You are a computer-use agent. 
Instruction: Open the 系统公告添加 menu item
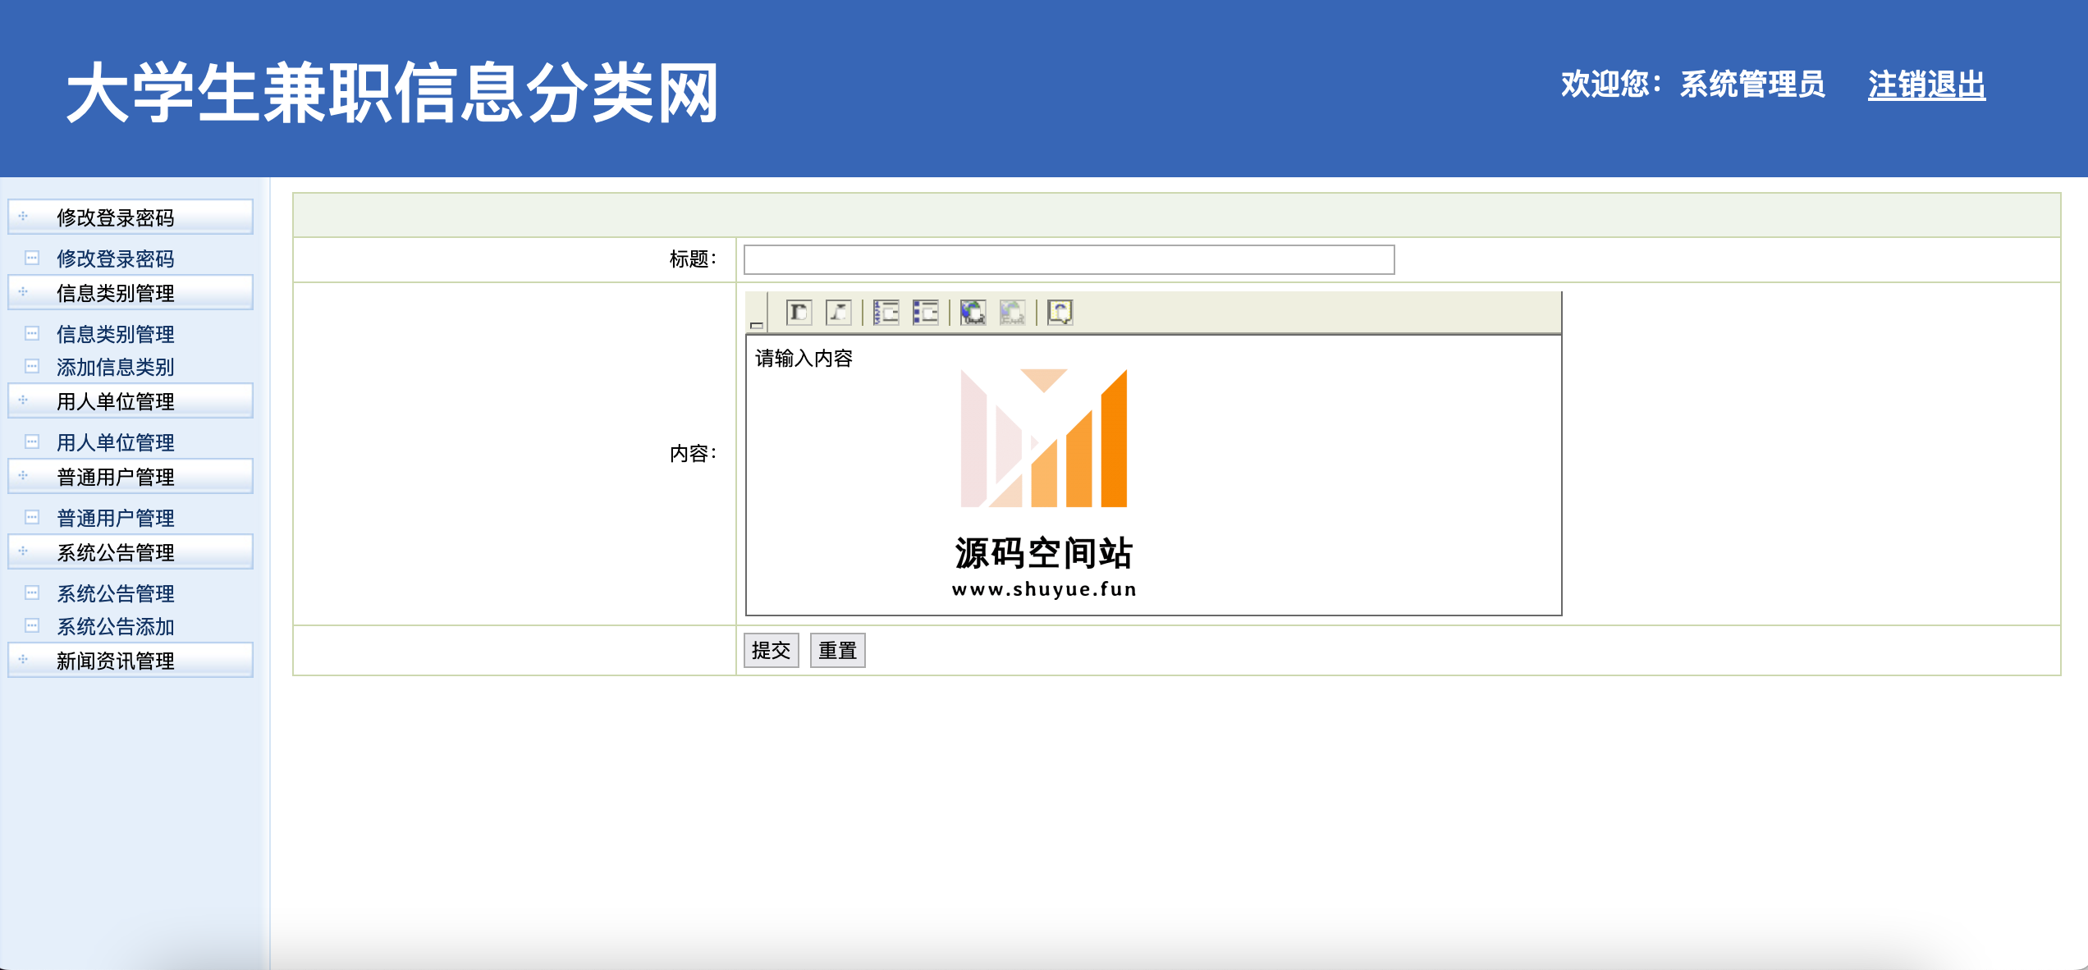115,626
